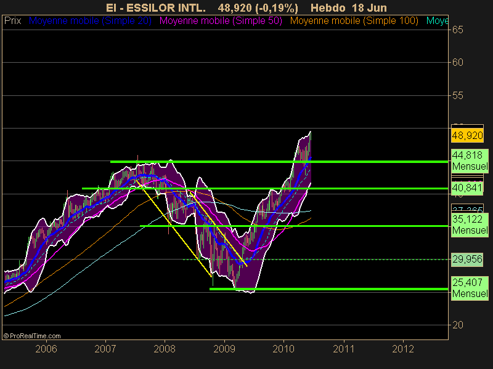493x369 pixels.
Task: Click the Hebdo 18 Jun timeframe text
Action: (x=349, y=7)
